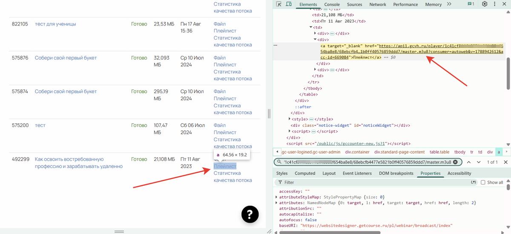
Task: Open the Computed pane tab
Action: click(x=305, y=173)
